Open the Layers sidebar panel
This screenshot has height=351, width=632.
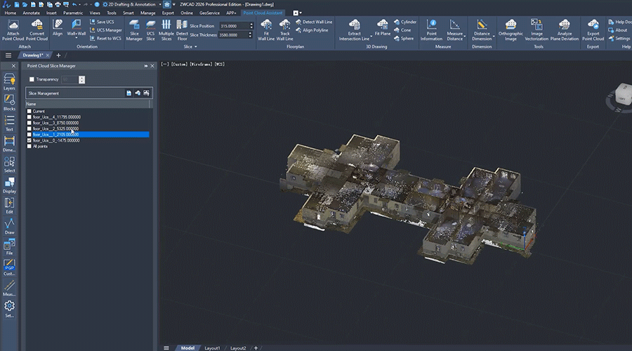[9, 81]
